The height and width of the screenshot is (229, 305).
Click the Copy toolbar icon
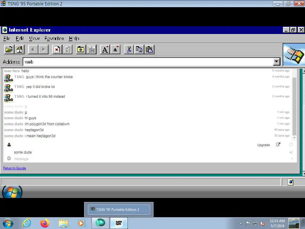pyautogui.click(x=139, y=49)
